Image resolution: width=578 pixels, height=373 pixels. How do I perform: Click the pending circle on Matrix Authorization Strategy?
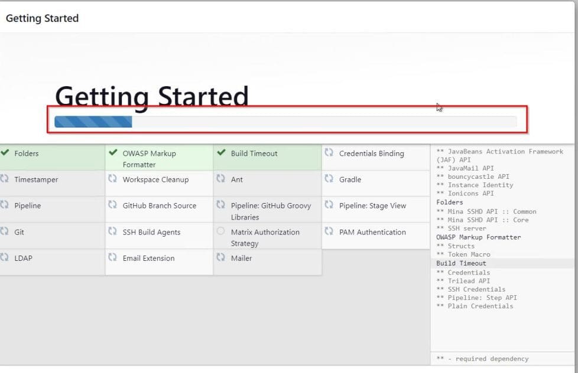220,232
